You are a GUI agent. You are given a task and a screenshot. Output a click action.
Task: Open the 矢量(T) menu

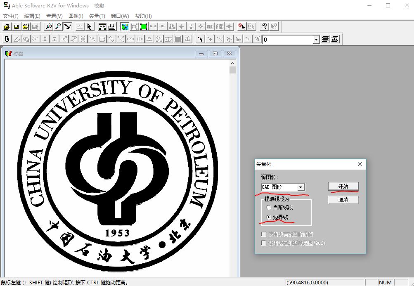tap(97, 16)
